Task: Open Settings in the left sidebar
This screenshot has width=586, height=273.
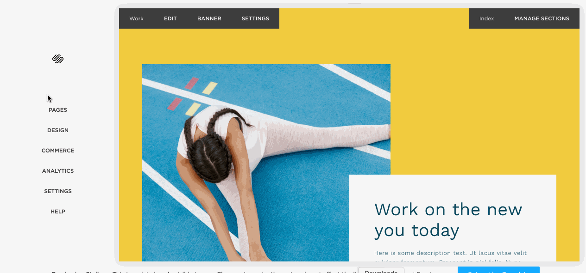Action: tap(58, 191)
